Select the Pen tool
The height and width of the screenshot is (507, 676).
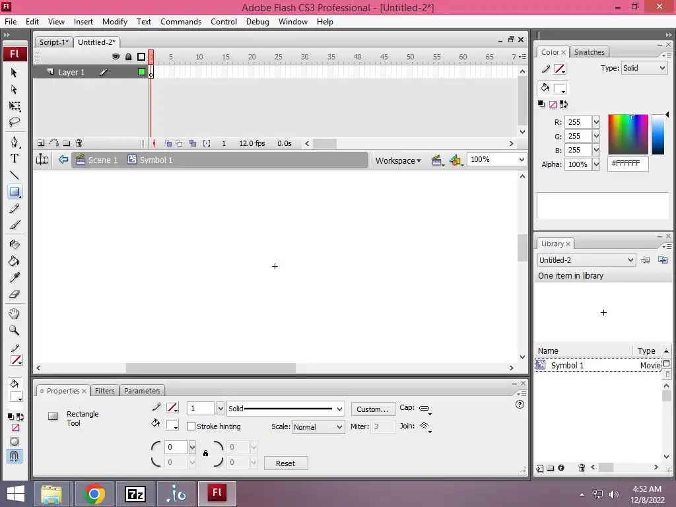click(15, 142)
